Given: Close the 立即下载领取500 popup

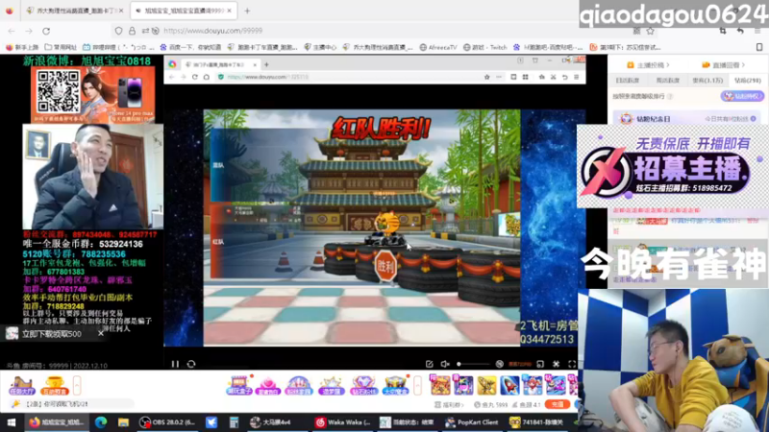Looking at the screenshot, I should point(101,333).
